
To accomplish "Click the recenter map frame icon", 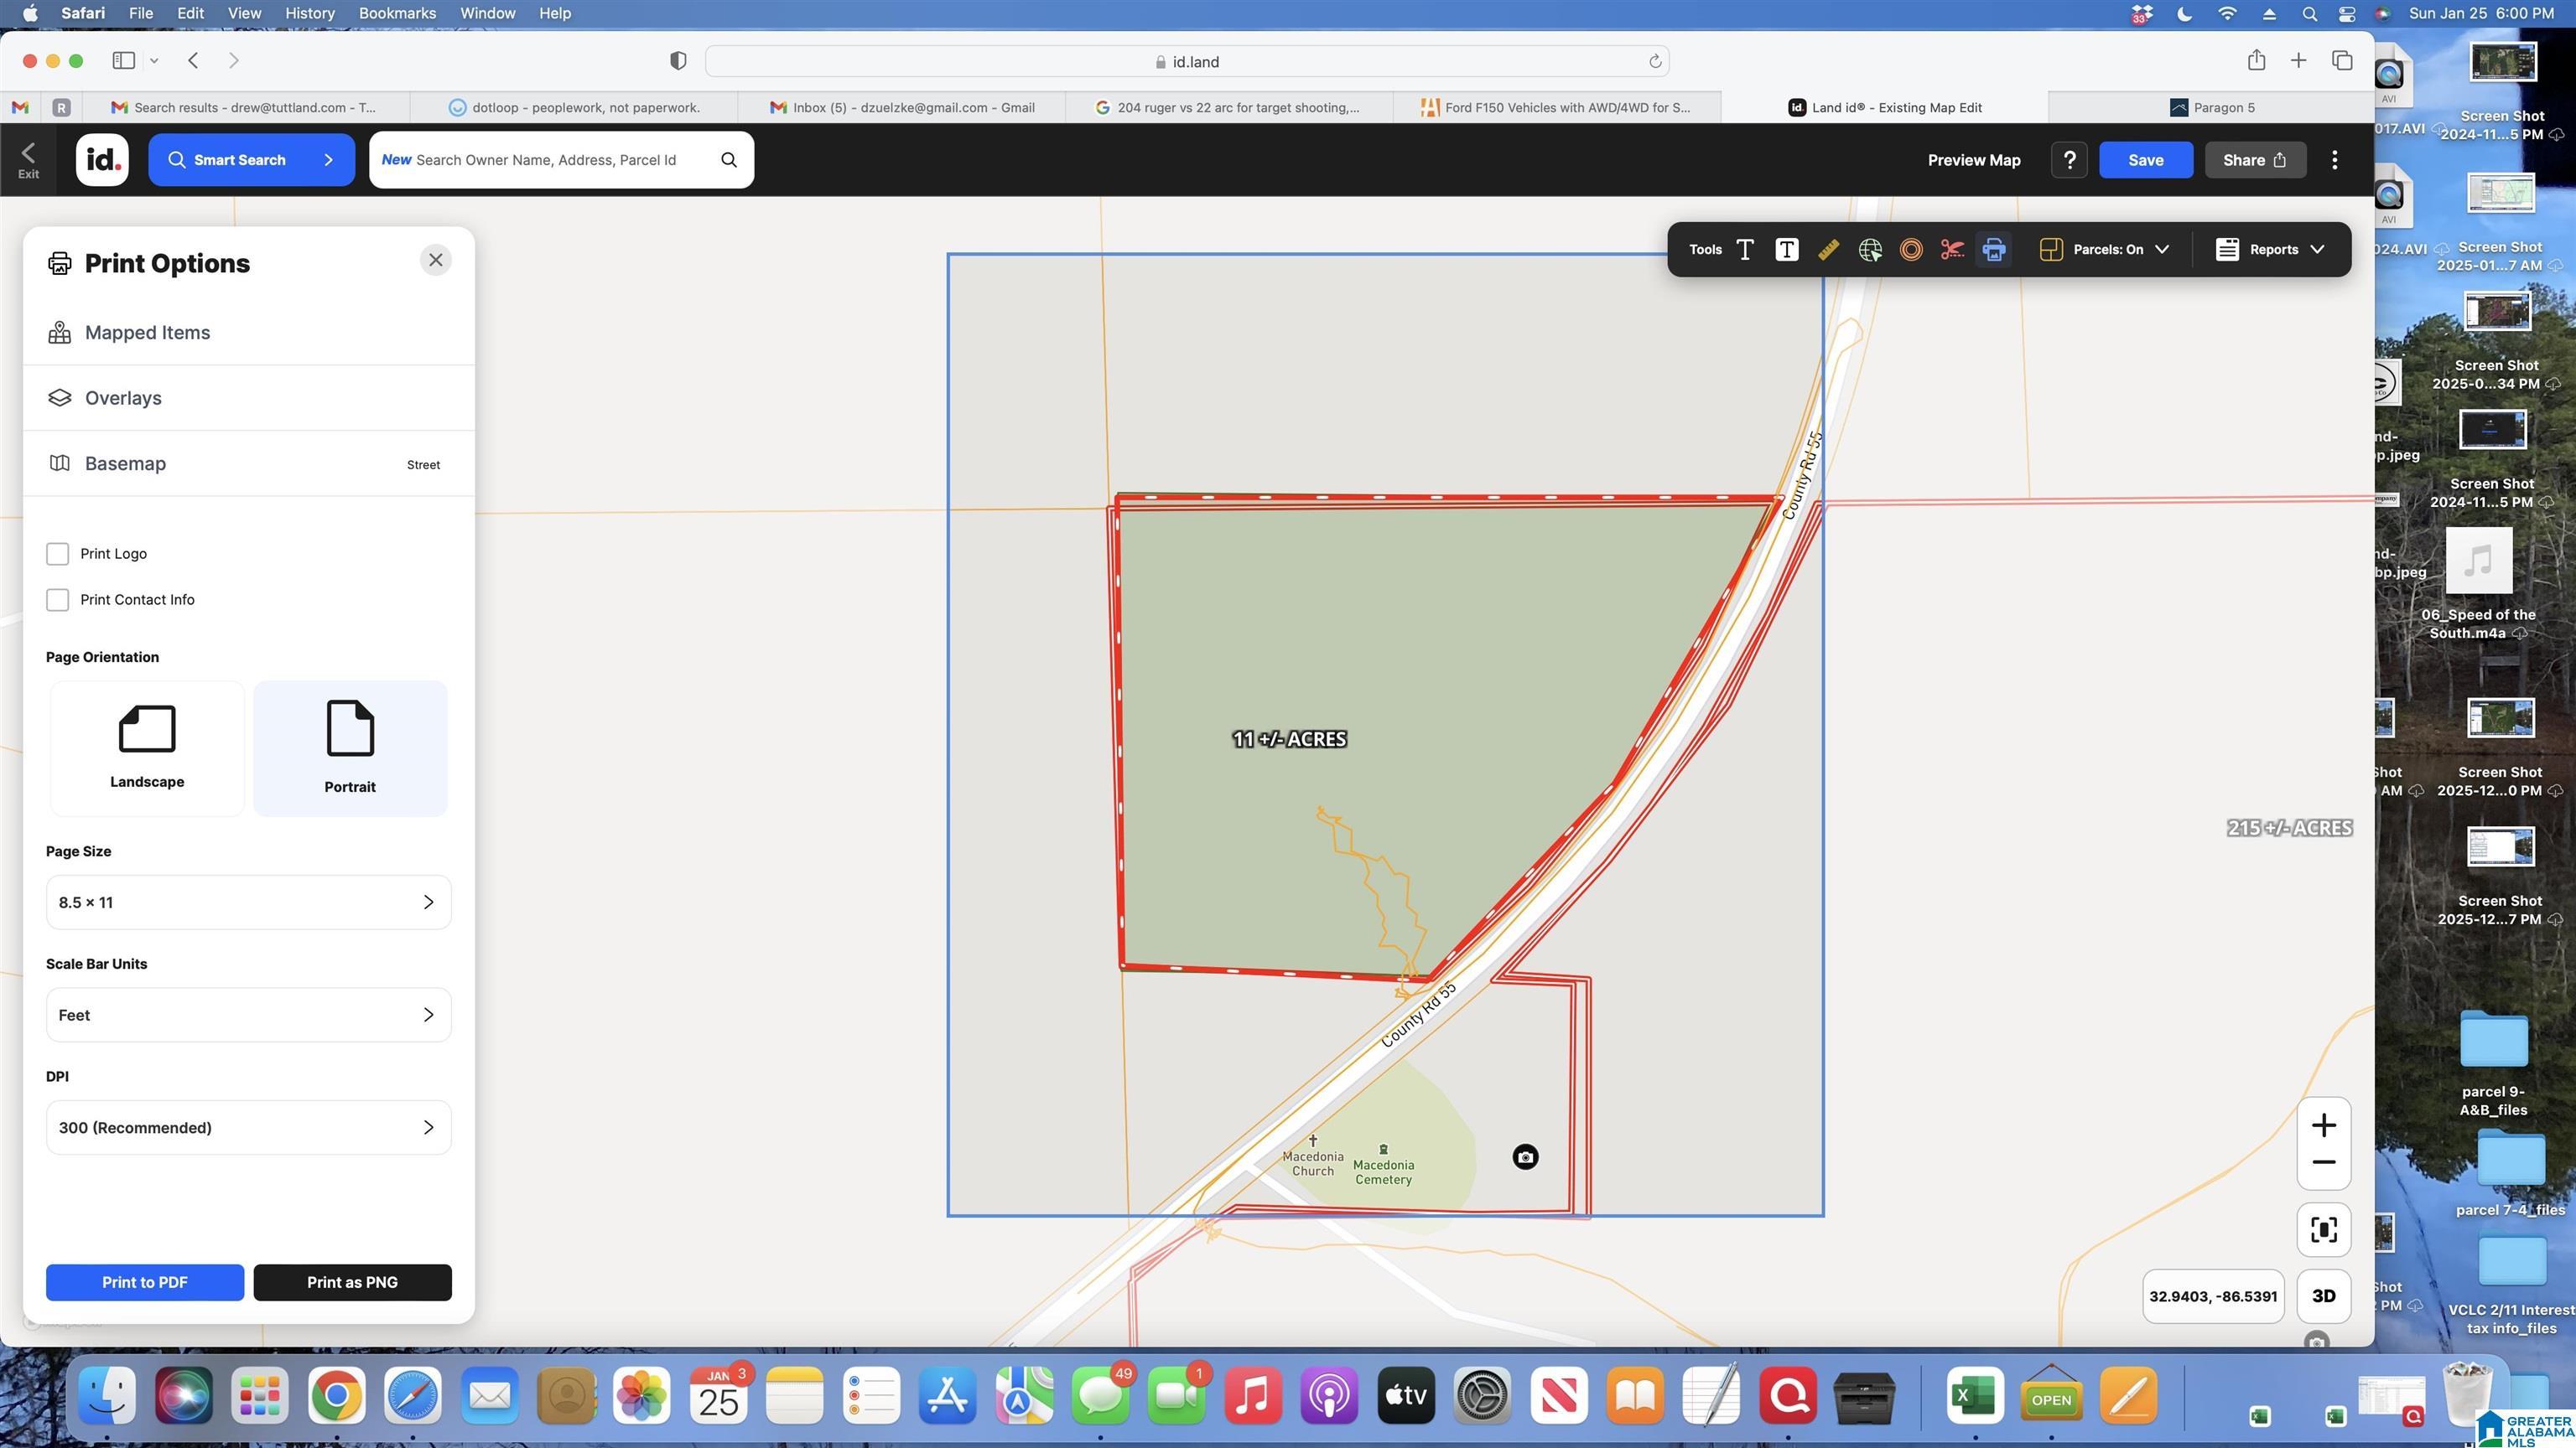I will [2323, 1229].
